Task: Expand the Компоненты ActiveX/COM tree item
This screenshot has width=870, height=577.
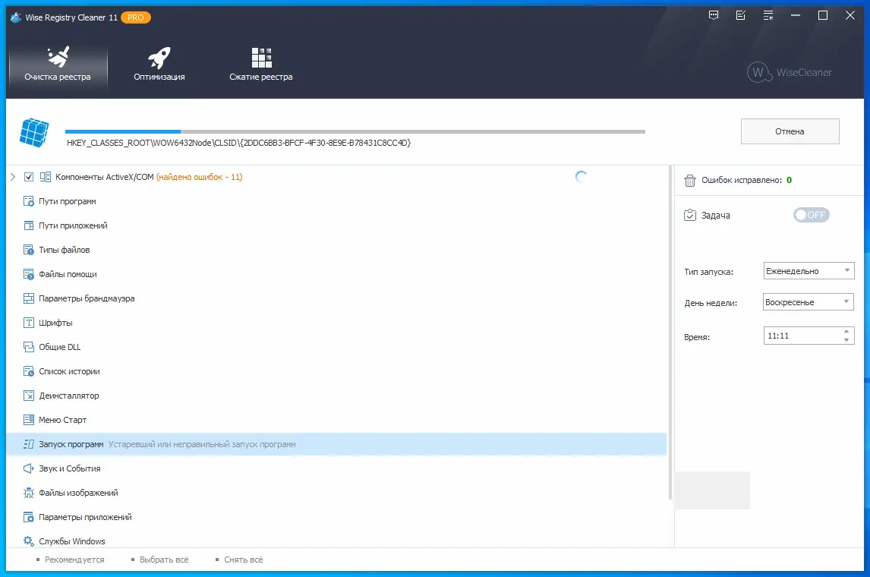Action: click(x=13, y=176)
